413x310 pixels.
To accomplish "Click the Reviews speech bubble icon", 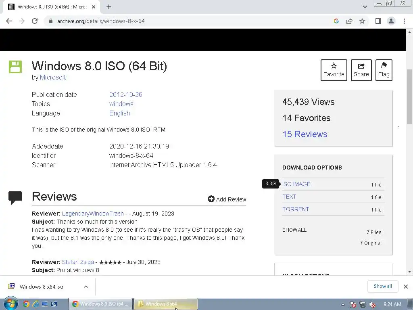I will [x=15, y=198].
